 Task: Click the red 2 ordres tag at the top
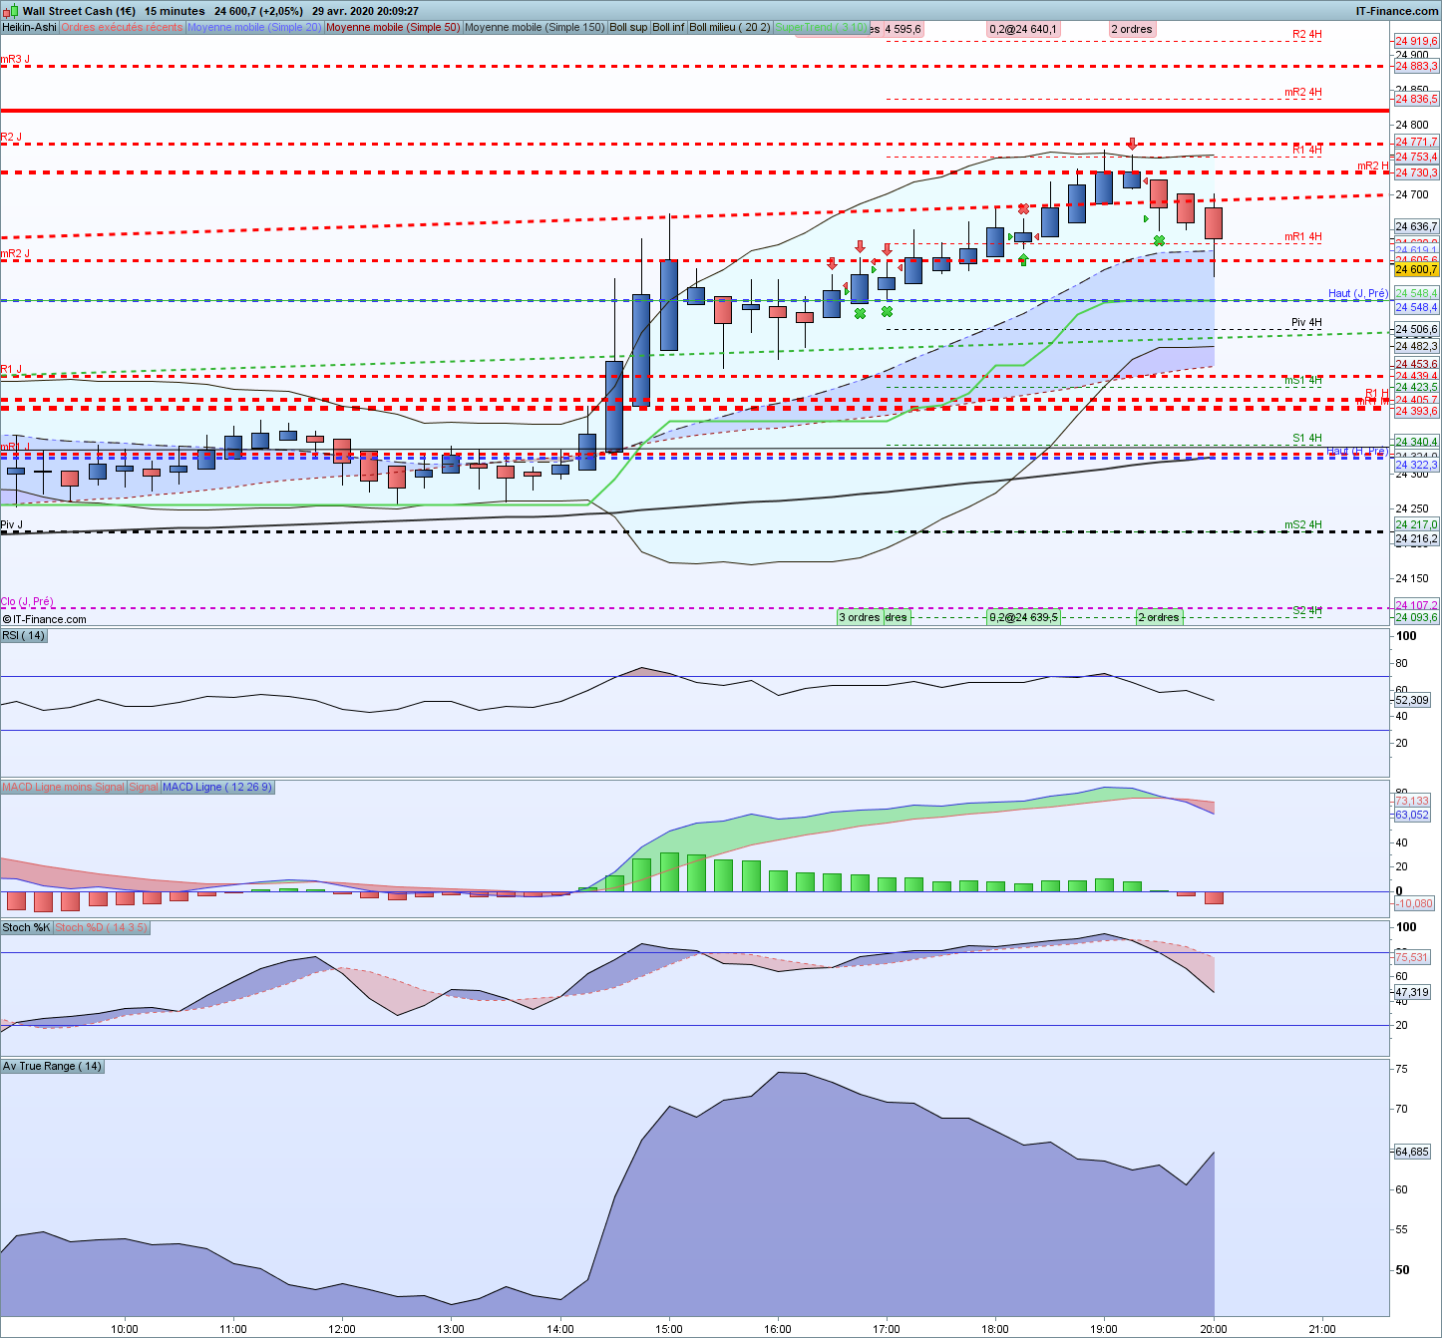tap(1132, 29)
